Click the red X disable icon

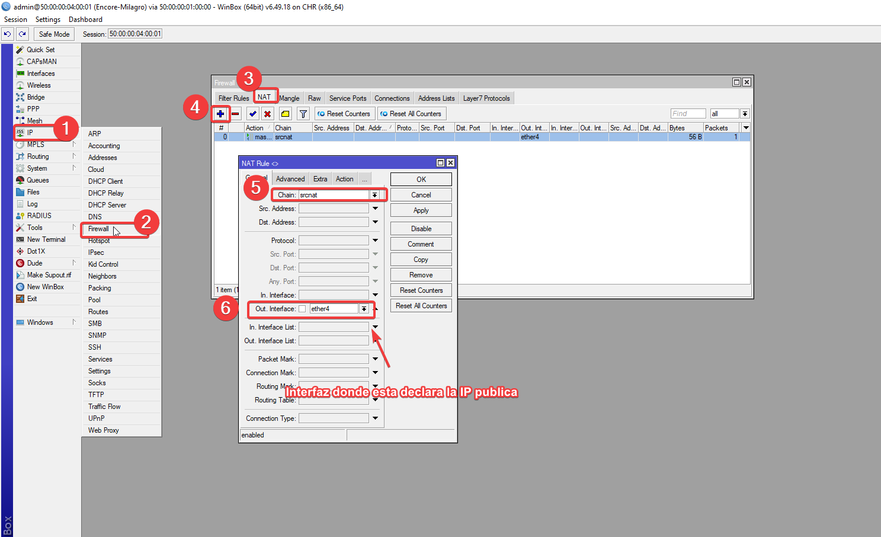click(x=268, y=114)
